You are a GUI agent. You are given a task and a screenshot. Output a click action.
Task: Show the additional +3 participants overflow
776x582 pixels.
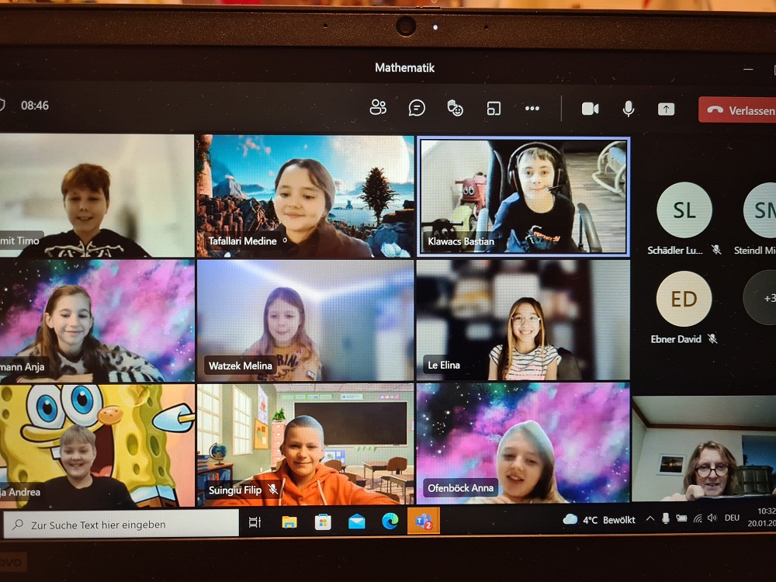click(x=764, y=298)
